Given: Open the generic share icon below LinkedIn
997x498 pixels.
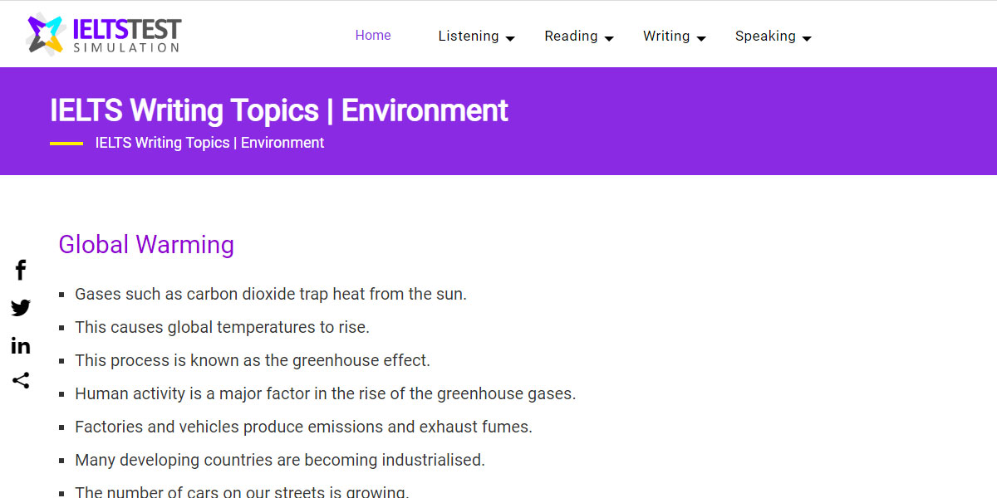Looking at the screenshot, I should 20,381.
